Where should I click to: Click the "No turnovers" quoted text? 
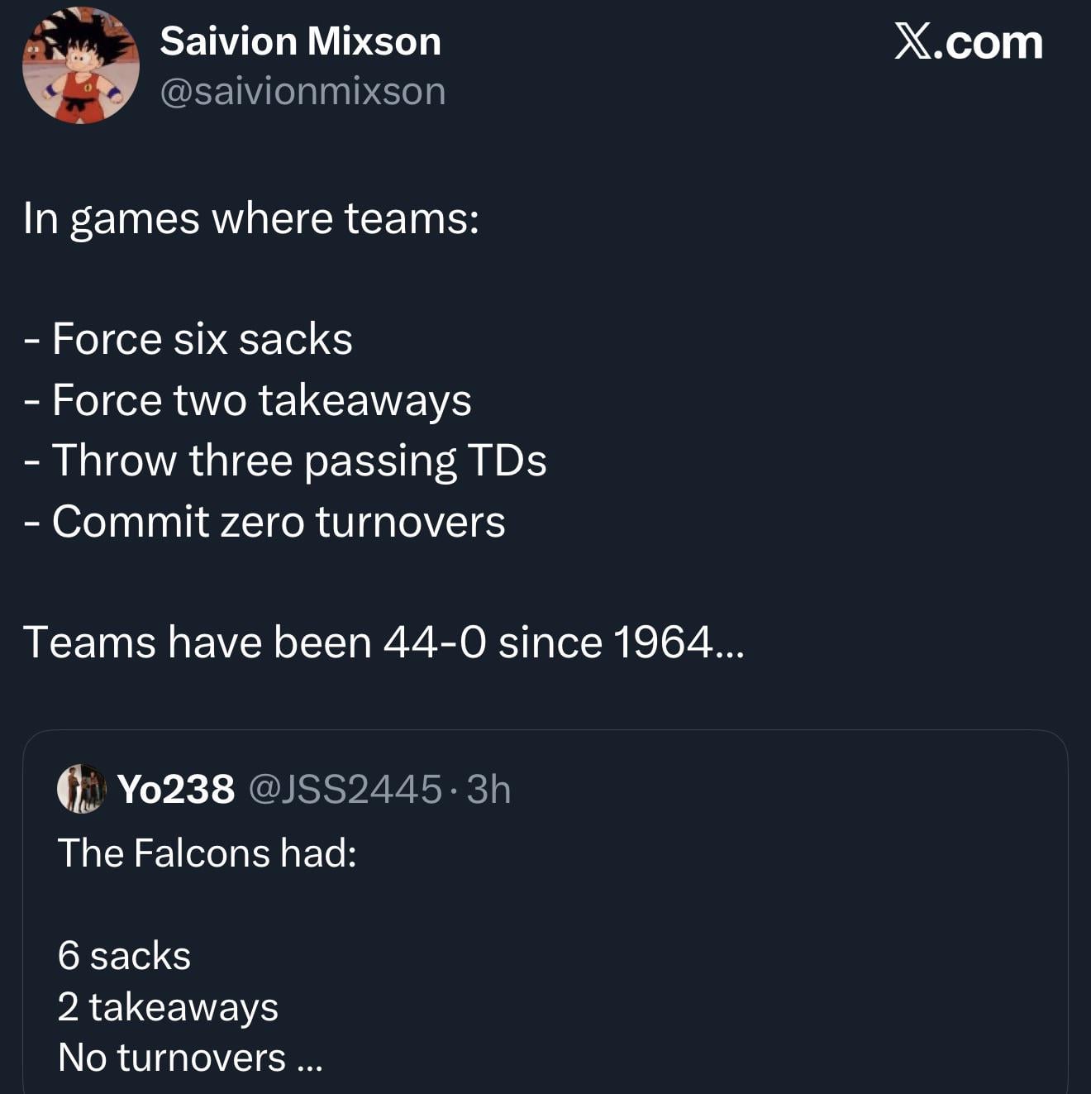[x=172, y=1058]
